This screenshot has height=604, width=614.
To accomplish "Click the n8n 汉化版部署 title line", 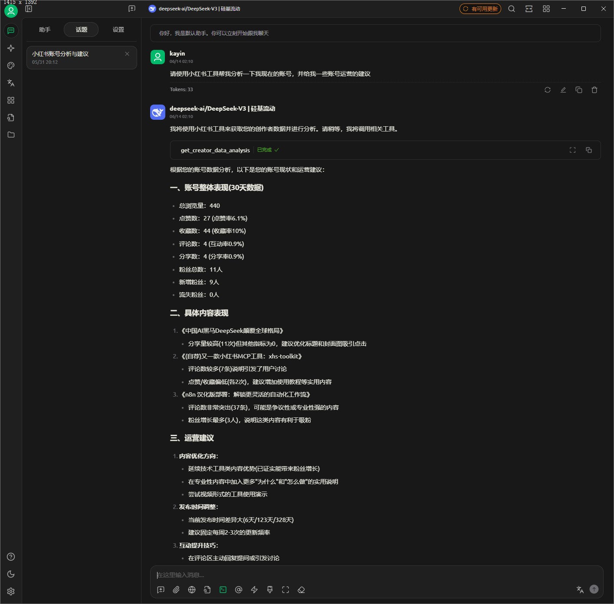I will click(x=246, y=394).
